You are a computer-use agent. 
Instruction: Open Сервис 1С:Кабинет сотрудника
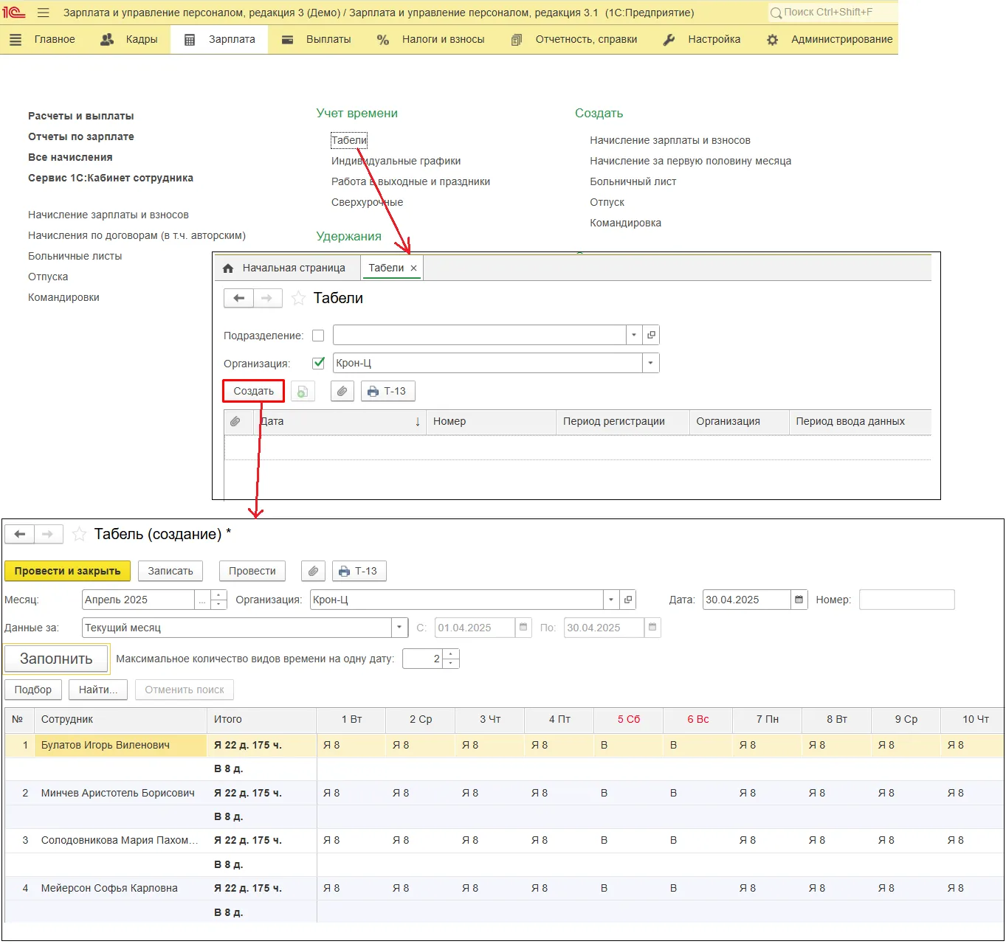tap(111, 178)
